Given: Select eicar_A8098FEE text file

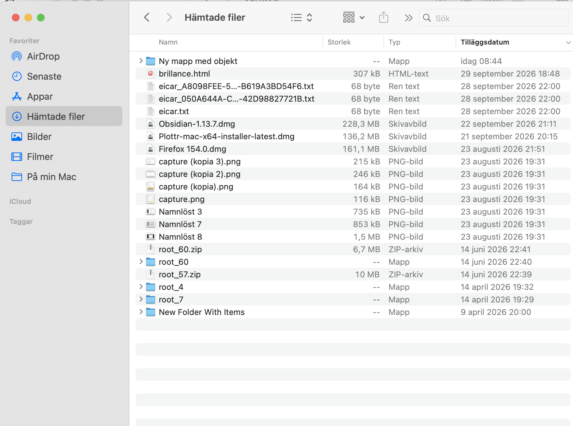Looking at the screenshot, I should [x=353, y=86].
